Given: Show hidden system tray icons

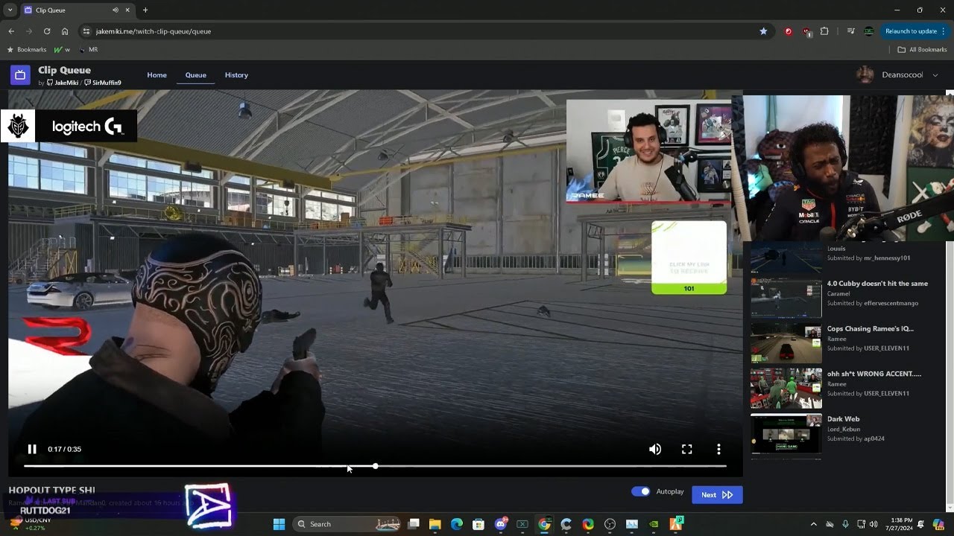Looking at the screenshot, I should click(x=813, y=524).
